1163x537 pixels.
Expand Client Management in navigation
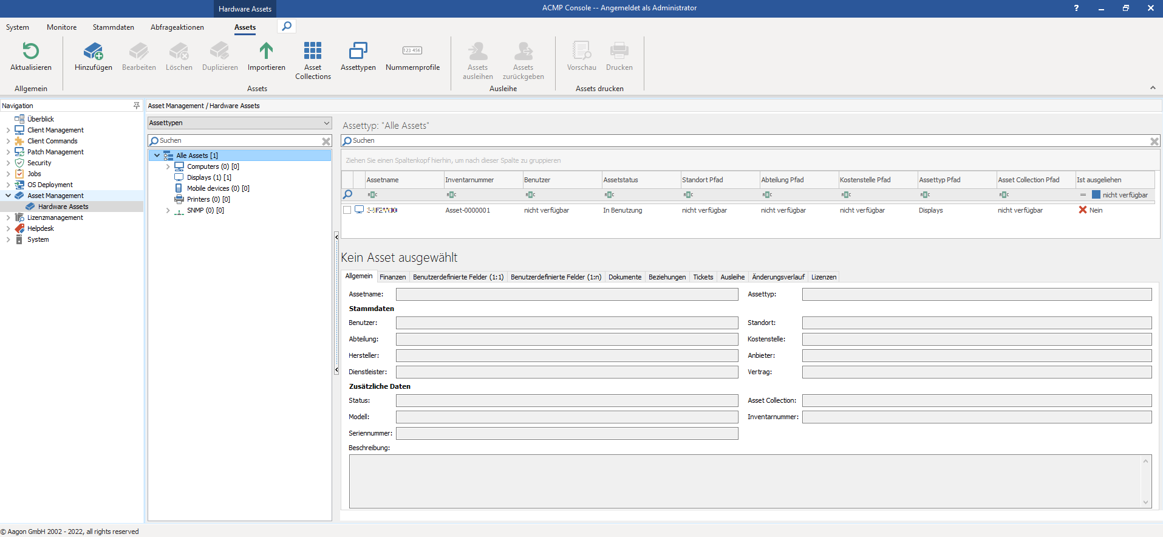coord(8,130)
